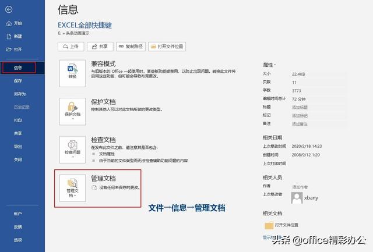Click the 22.4KB size value
This screenshot has width=373, height=252.
click(298, 74)
